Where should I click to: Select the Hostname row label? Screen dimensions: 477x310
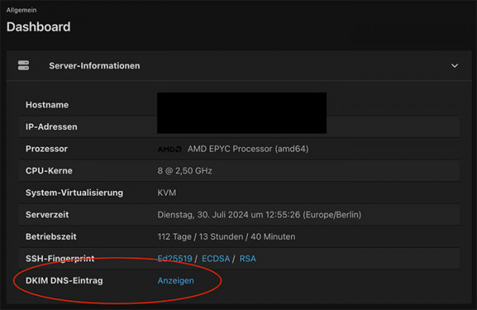[47, 105]
